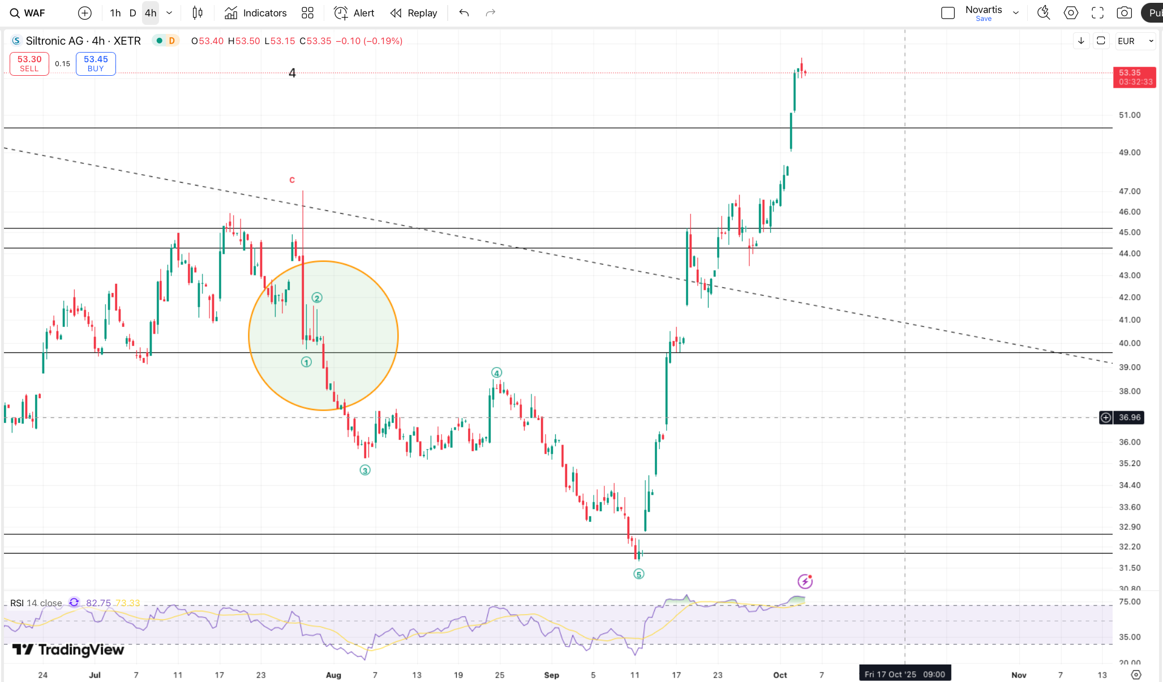Click the 53.45 BUY button
The height and width of the screenshot is (682, 1163).
coord(96,63)
